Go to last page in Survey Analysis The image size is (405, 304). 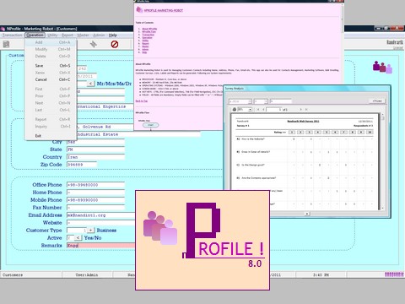pyautogui.click(x=306, y=109)
